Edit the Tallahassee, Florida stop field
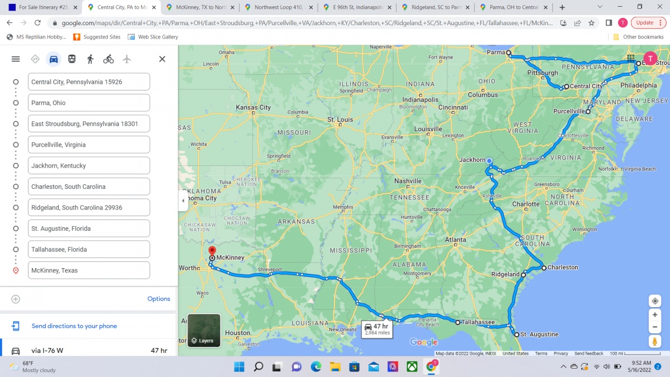The width and height of the screenshot is (670, 377). 89,249
